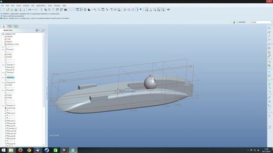Open the Edit menu

[7, 6]
